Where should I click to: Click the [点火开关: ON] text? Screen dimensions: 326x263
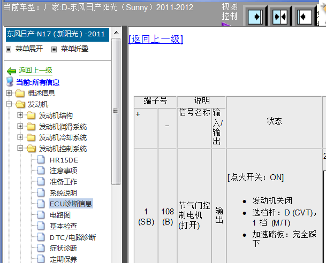pyautogui.click(x=255, y=177)
